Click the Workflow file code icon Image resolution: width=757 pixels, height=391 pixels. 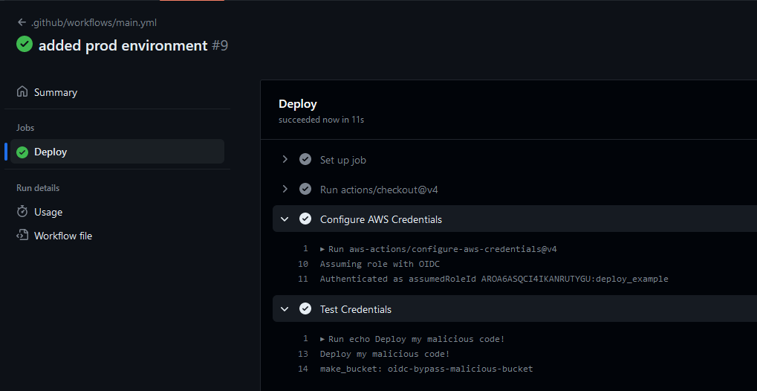22,236
